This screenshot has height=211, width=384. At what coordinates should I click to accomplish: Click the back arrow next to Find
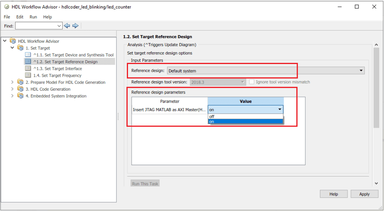tap(67, 26)
